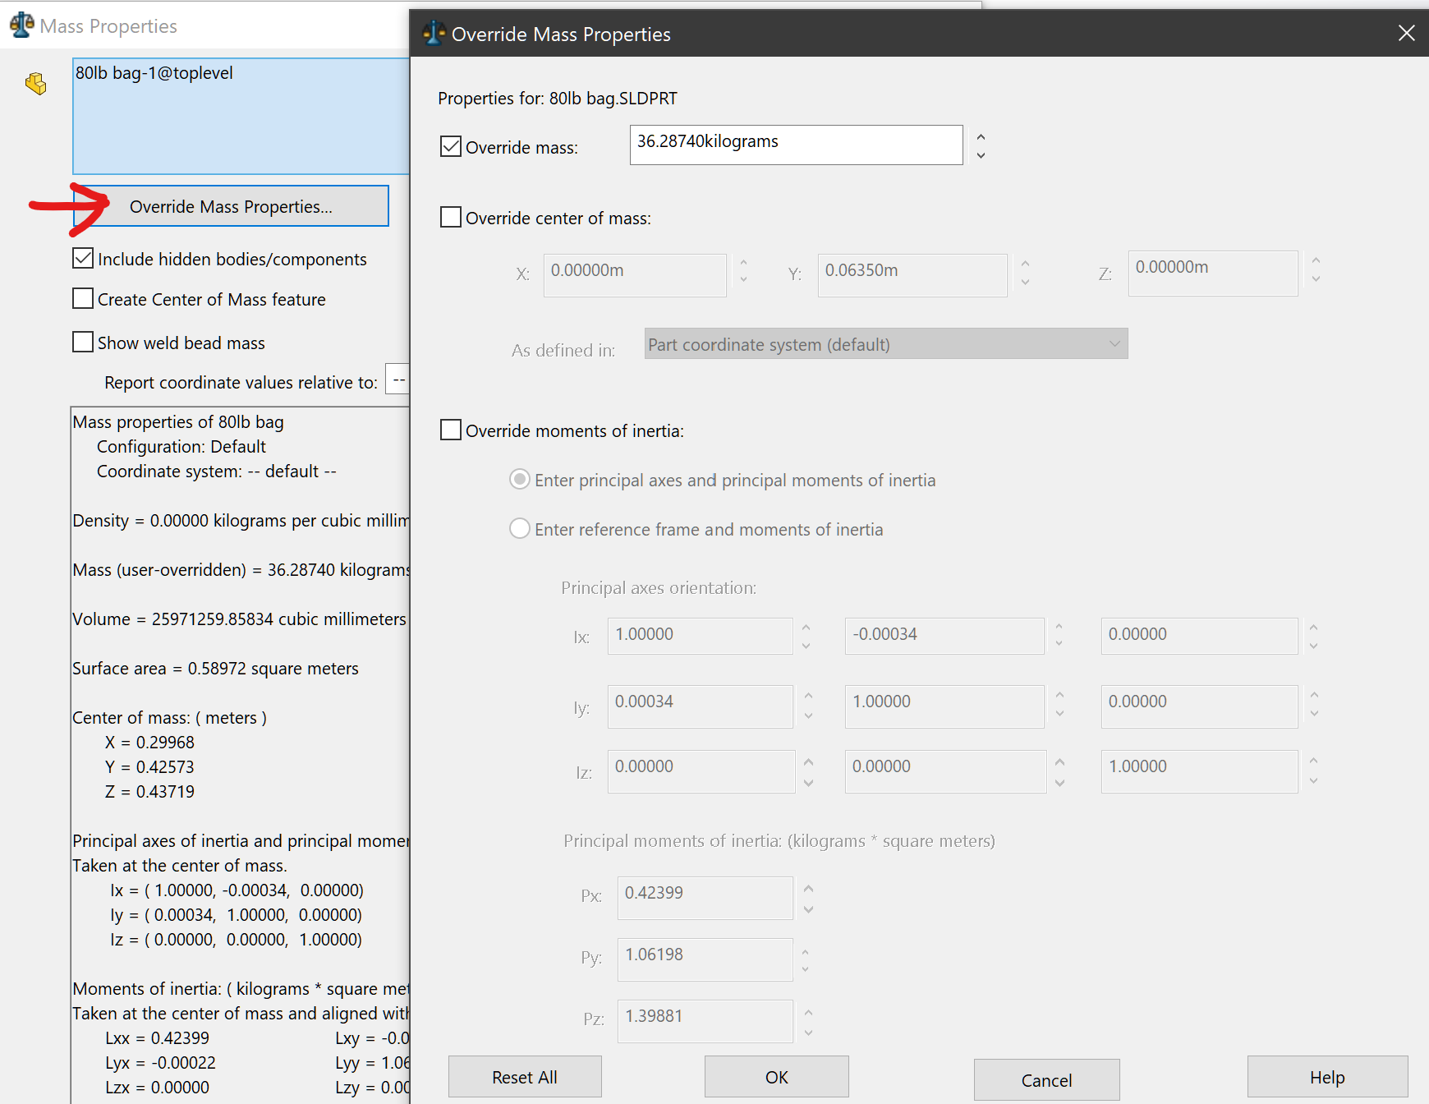Click the Mass Properties scale icon in title

22,25
